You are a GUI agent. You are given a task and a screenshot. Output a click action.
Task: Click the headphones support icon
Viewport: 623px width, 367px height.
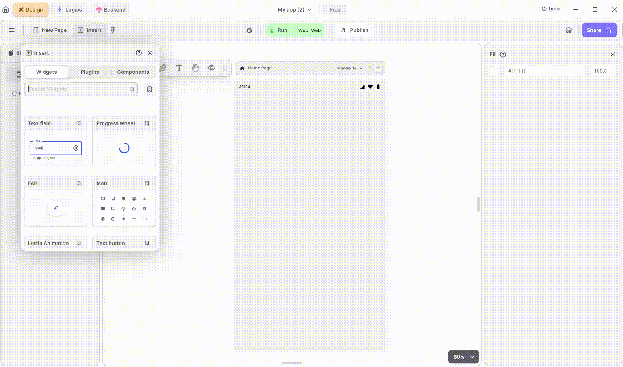(x=569, y=30)
